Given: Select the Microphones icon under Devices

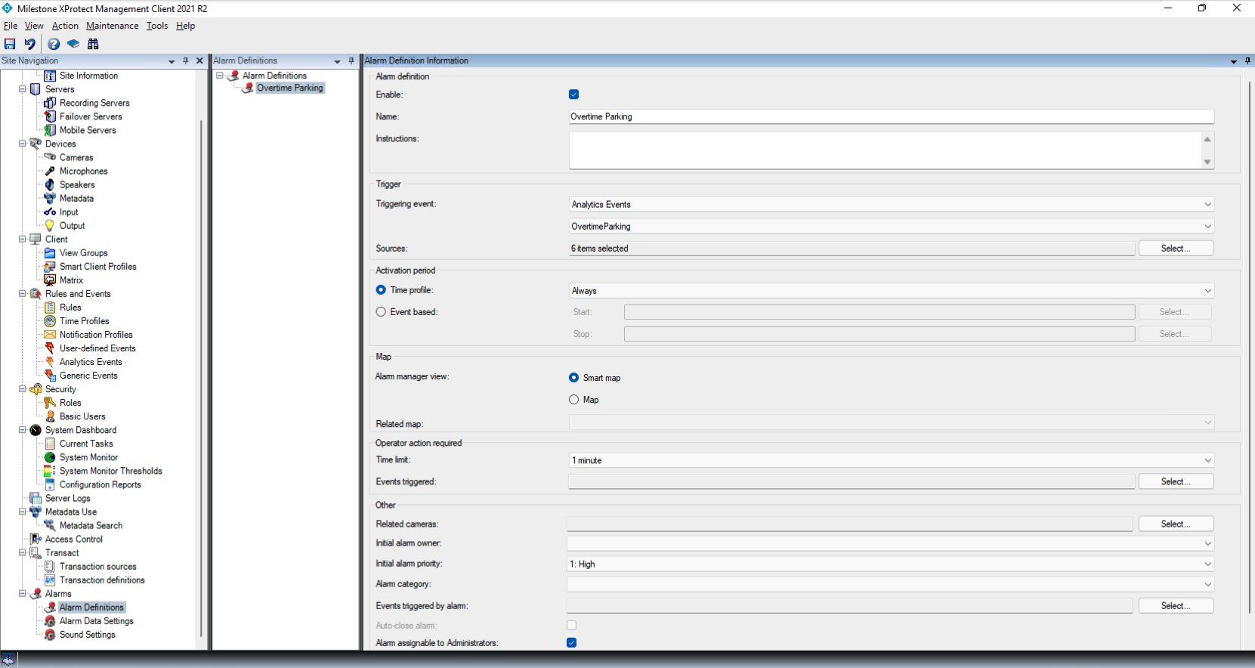Looking at the screenshot, I should tap(50, 171).
